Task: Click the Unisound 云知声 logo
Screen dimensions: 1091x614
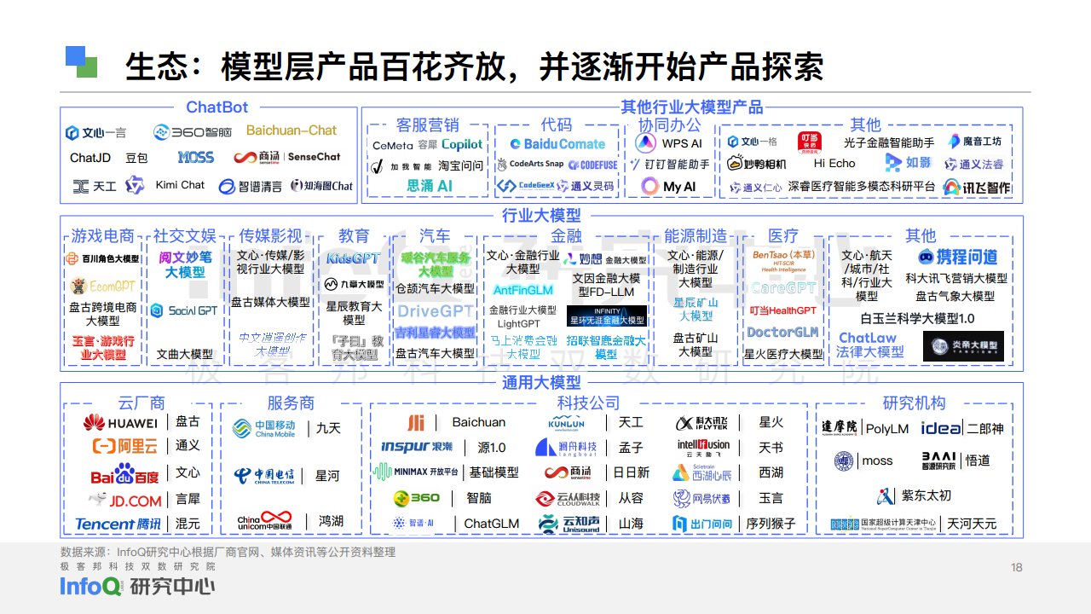Action: point(569,524)
